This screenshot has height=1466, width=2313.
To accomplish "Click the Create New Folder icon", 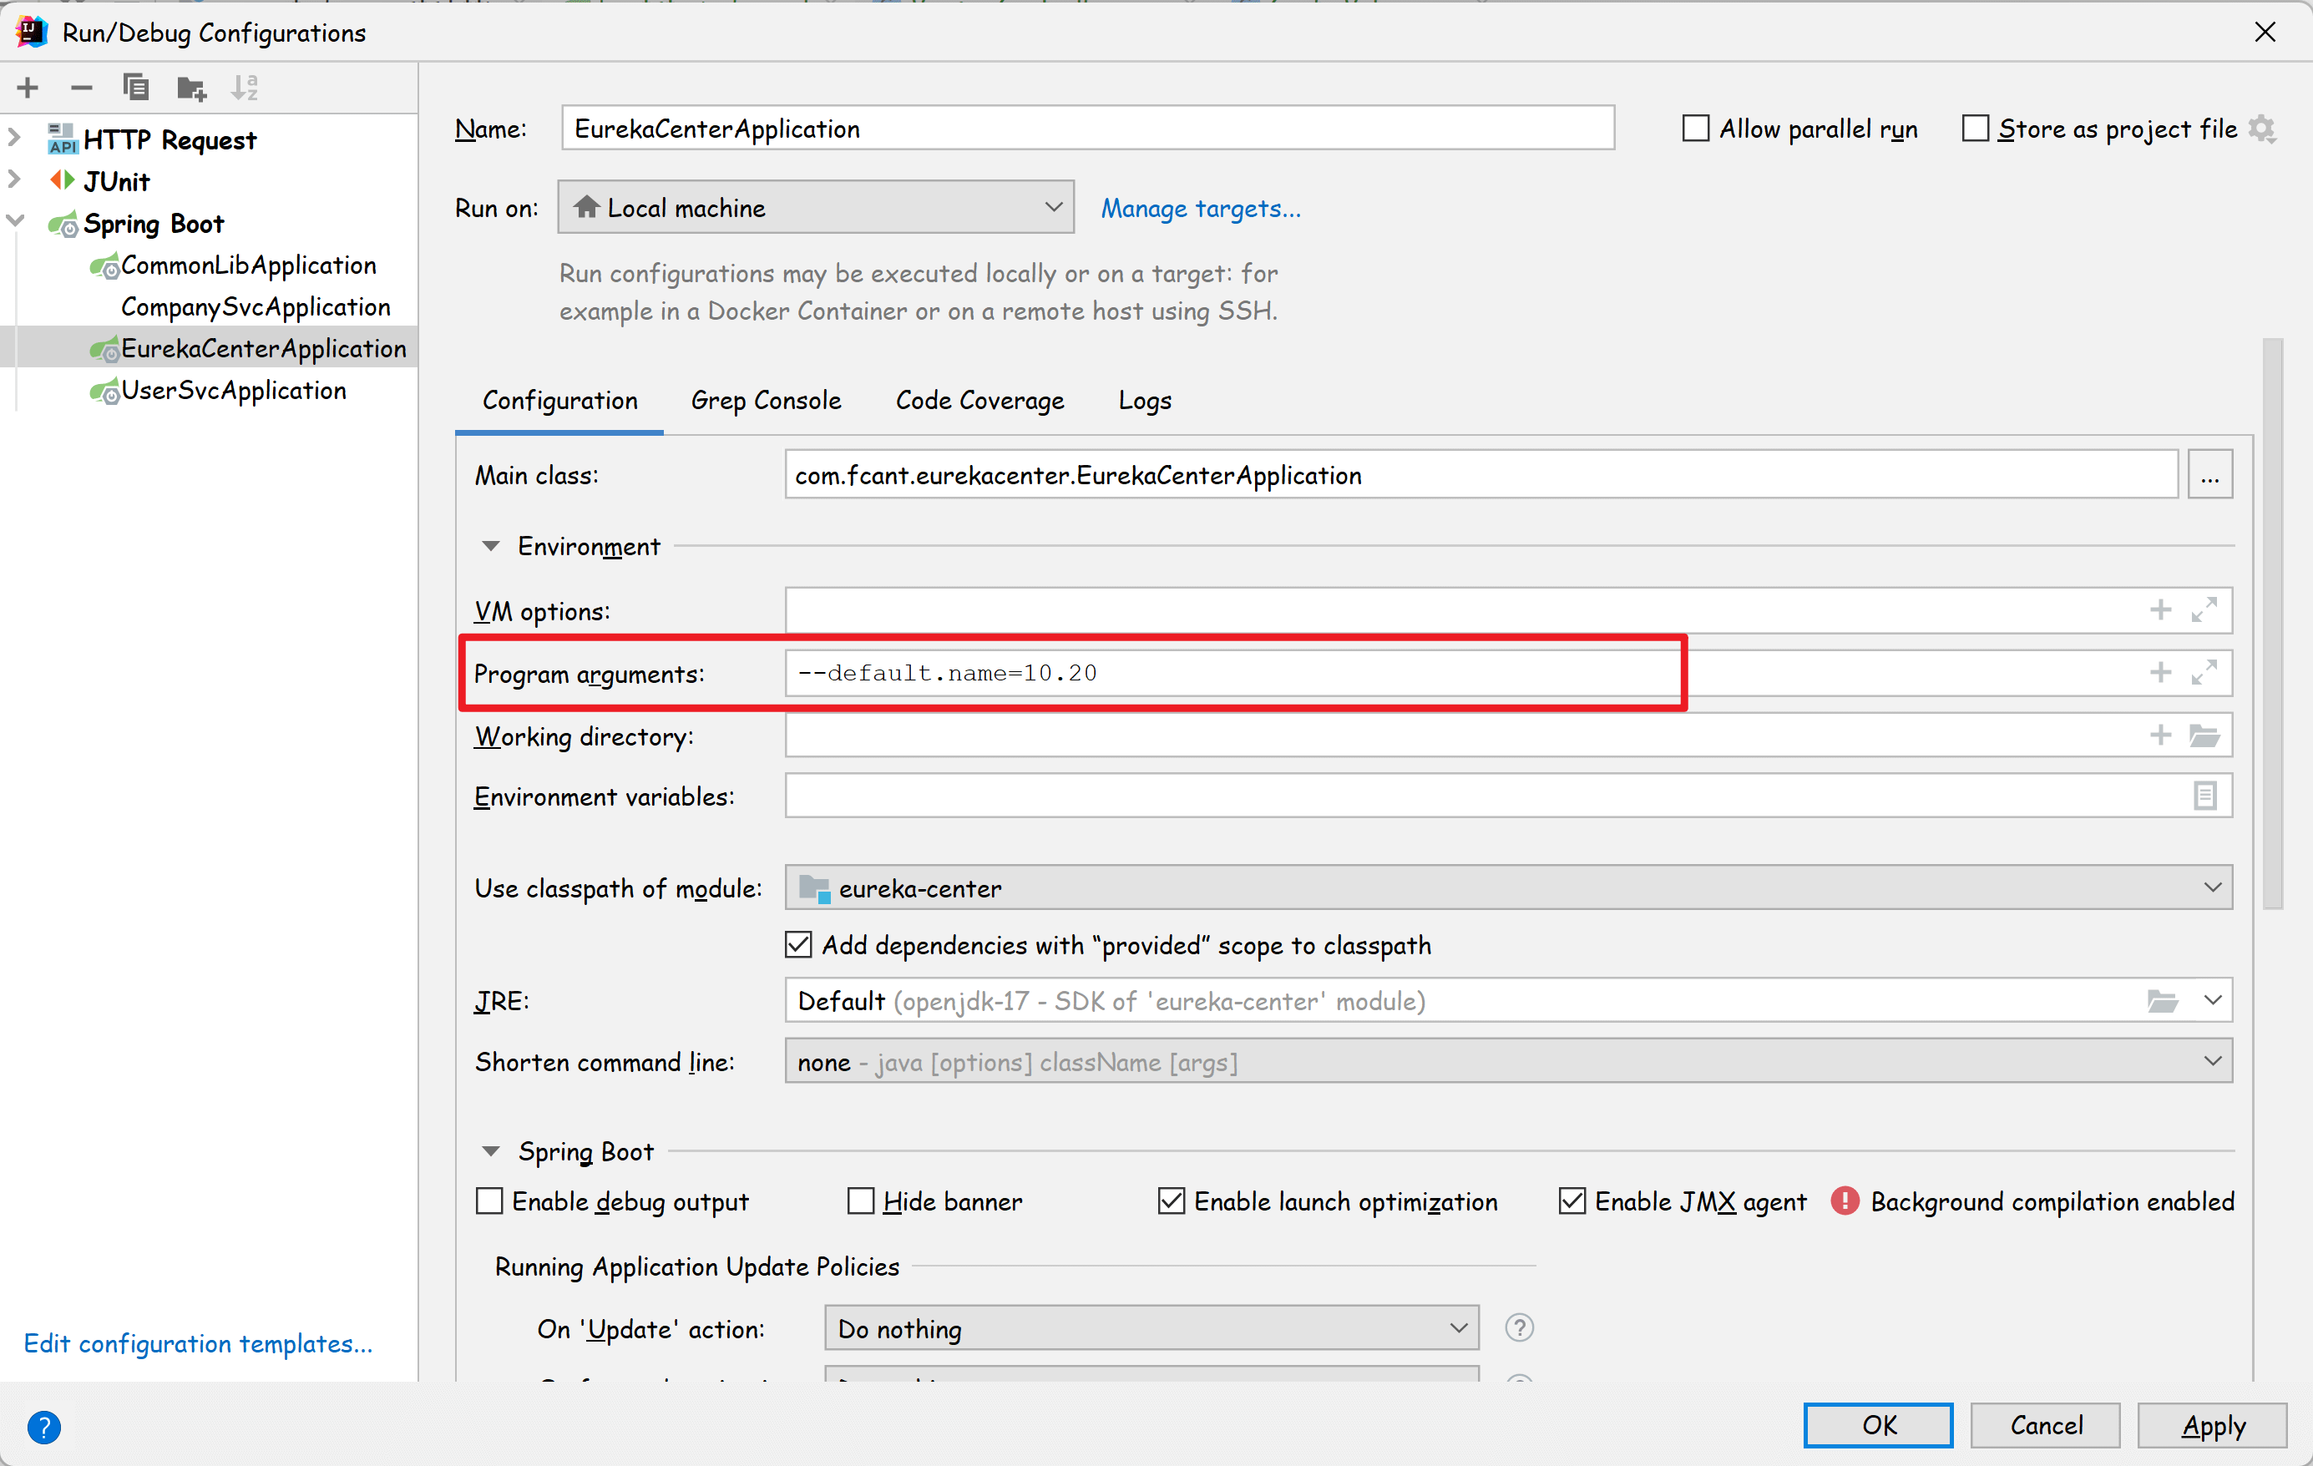I will point(191,89).
